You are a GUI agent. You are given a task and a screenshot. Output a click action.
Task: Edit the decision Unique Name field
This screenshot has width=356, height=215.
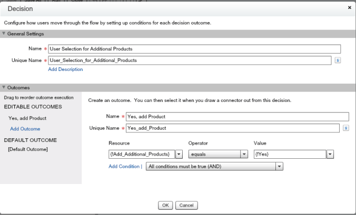coord(190,60)
